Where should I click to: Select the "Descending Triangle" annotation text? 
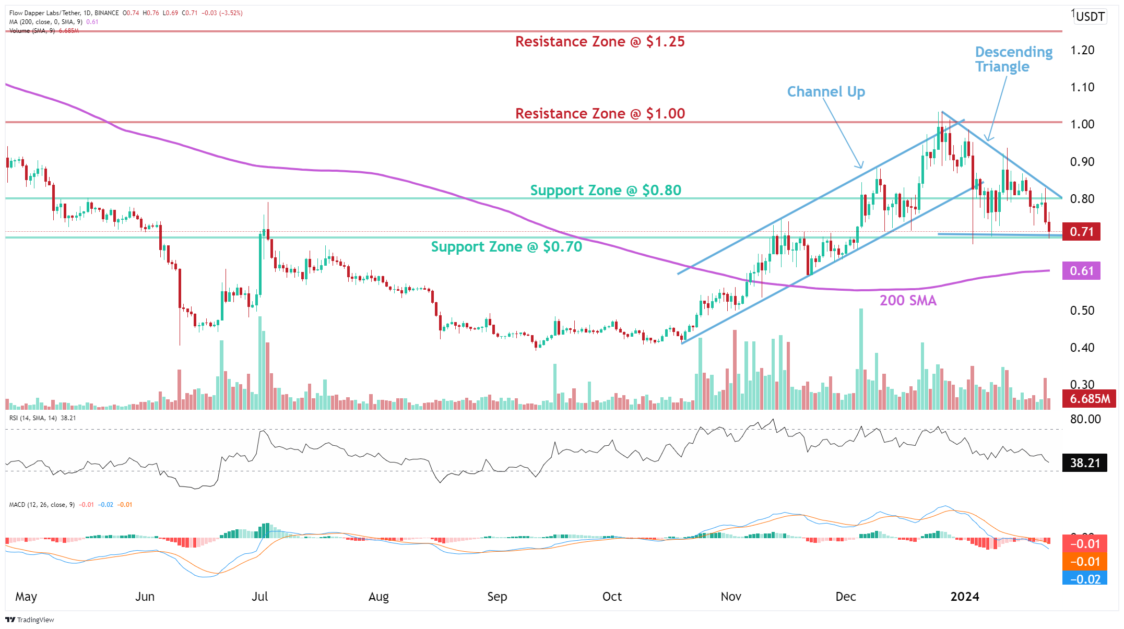[1013, 60]
